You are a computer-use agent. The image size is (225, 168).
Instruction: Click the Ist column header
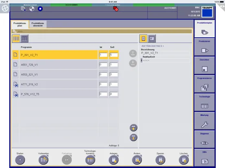pos(101,47)
